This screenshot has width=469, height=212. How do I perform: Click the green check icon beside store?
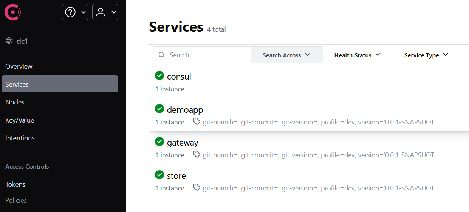coord(159,175)
